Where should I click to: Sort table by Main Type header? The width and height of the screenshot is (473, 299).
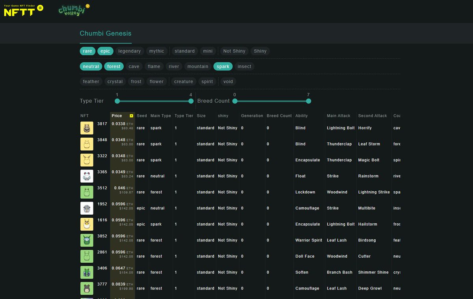pos(161,116)
